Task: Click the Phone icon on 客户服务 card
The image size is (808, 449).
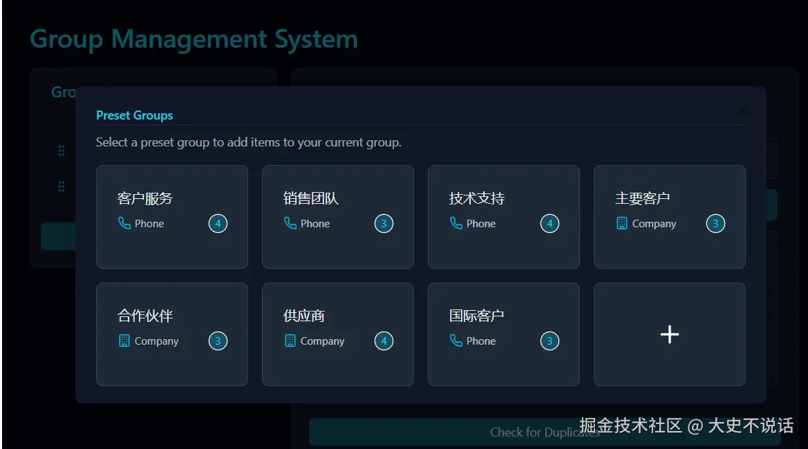Action: pos(126,223)
